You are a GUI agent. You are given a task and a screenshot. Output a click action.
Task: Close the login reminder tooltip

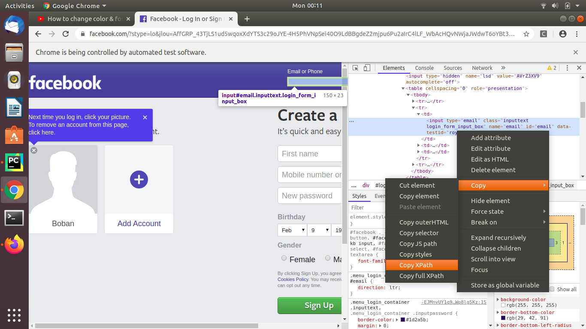pyautogui.click(x=145, y=117)
